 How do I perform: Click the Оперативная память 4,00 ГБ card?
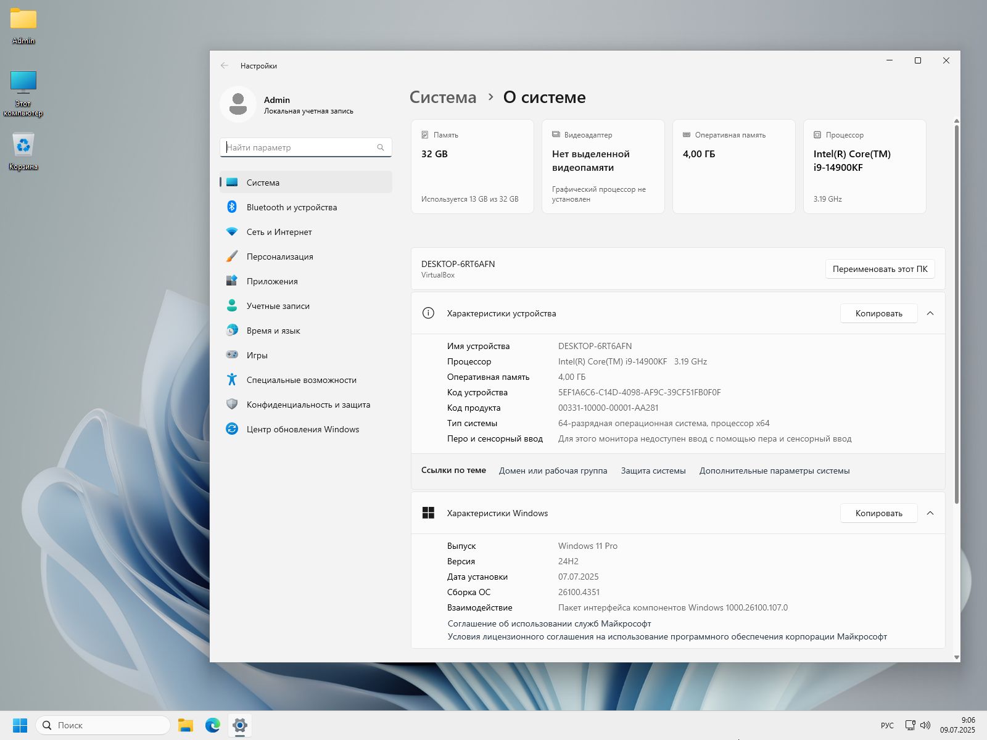click(734, 166)
